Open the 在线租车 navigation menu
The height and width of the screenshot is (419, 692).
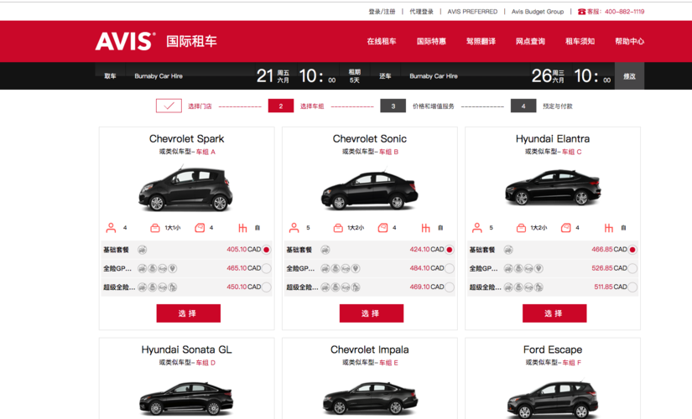click(x=382, y=41)
